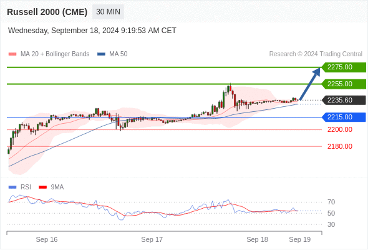368x250 pixels.
Task: Click the RSI 70 level label
Action: point(331,202)
